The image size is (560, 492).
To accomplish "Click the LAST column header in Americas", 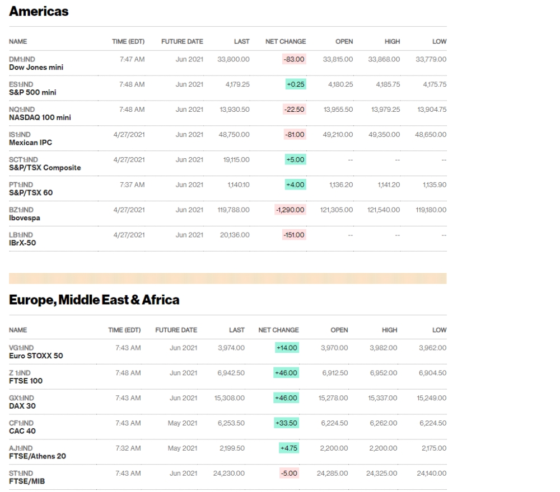I will 242,41.
